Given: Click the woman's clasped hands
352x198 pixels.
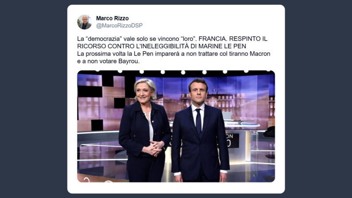Looking at the screenshot, I should point(155,148).
